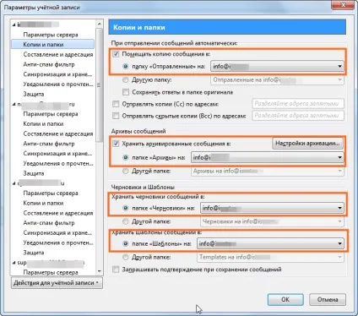The height and width of the screenshot is (316, 358).
Task: Open the "Templates на info@" folder dropdown
Action: coord(270,257)
